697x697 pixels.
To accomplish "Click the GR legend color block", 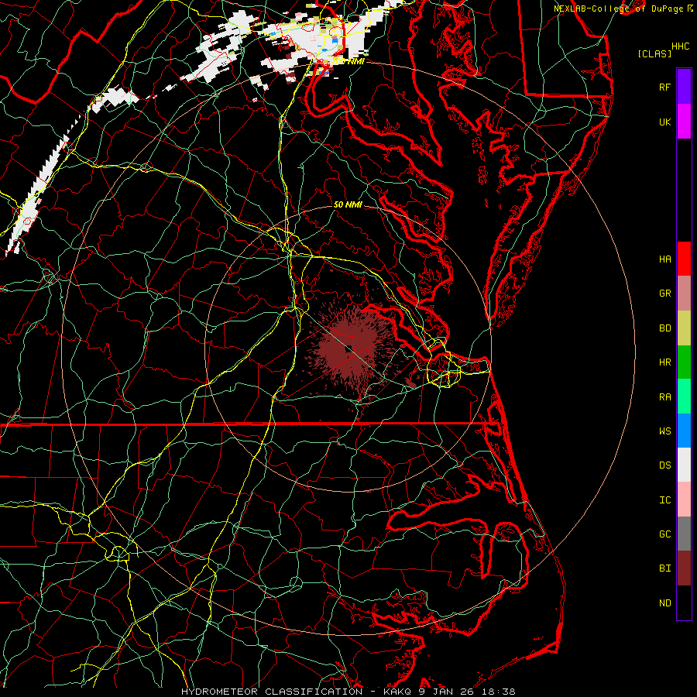I will (684, 294).
